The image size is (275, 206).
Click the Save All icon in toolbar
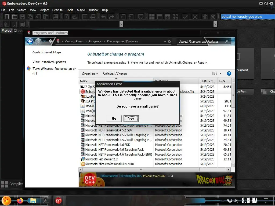tap(30, 17)
